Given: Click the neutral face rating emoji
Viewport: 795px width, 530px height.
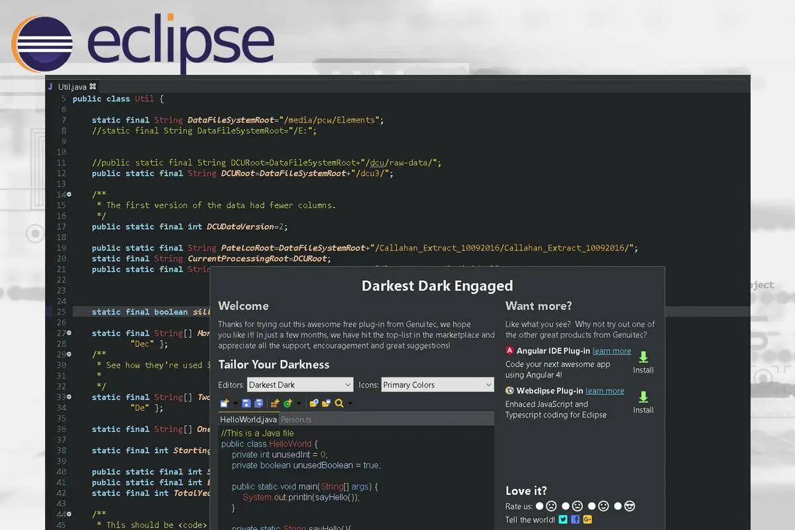Looking at the screenshot, I should pos(577,506).
